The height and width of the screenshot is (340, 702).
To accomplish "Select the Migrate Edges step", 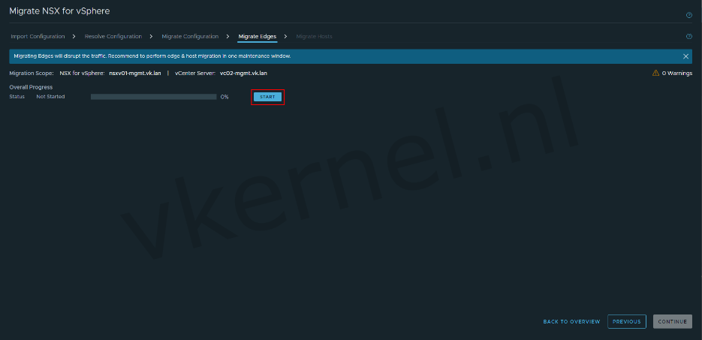I will tap(258, 36).
